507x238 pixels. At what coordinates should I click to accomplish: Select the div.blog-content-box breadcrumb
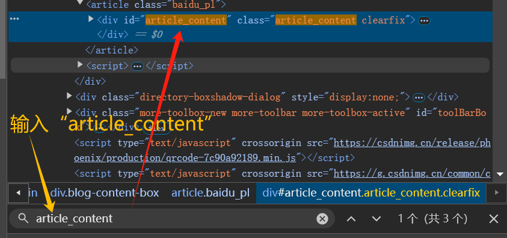[x=105, y=193]
